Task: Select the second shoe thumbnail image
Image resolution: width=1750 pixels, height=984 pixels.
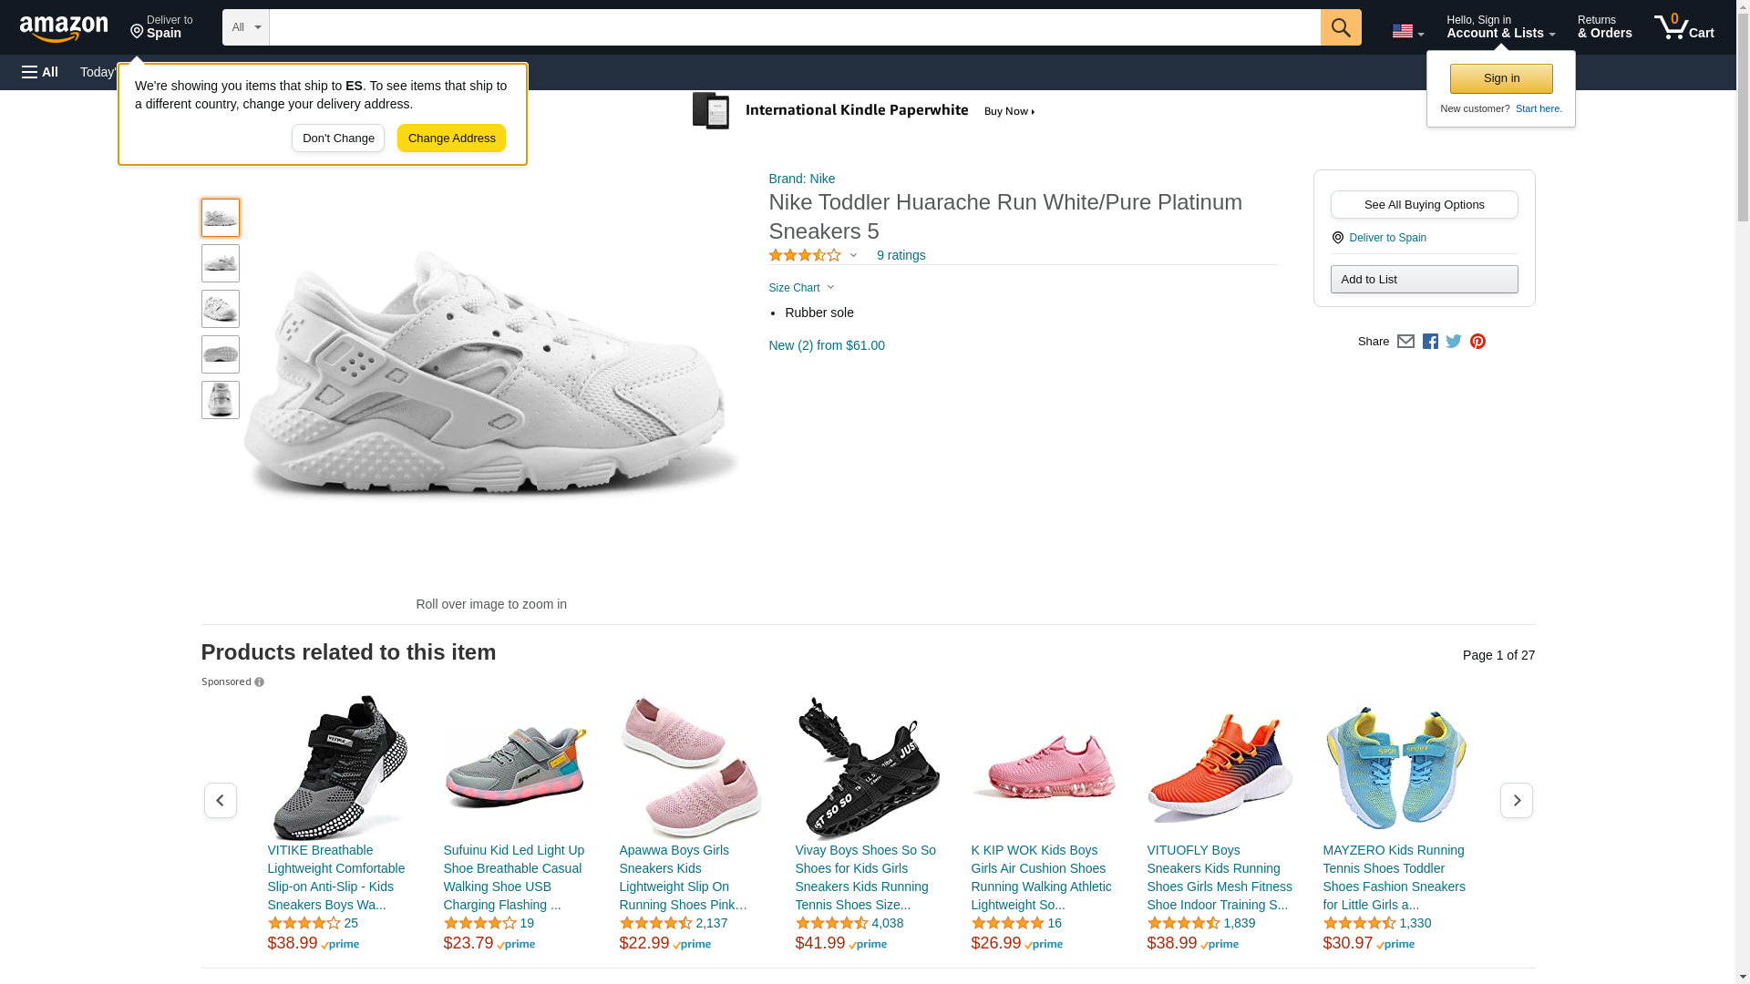Action: pyautogui.click(x=221, y=263)
